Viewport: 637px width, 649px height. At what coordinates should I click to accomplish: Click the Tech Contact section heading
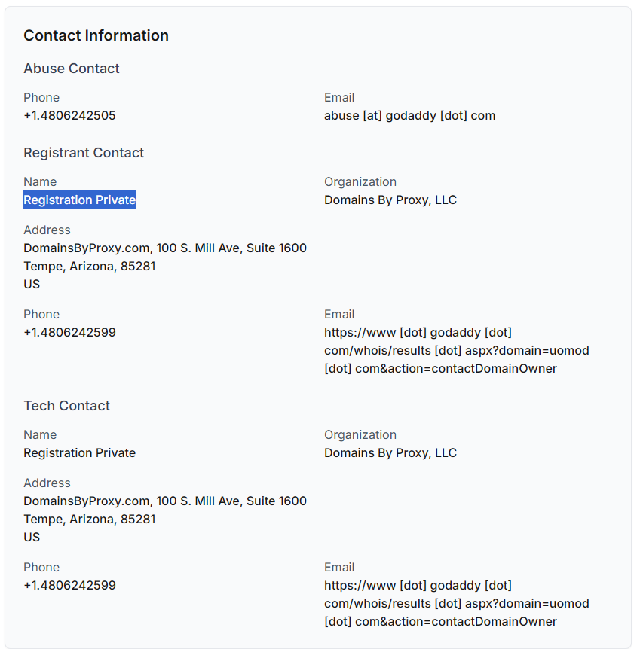(x=67, y=406)
